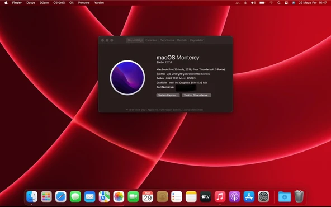Open the Dosya menu
The image size is (331, 207).
pos(31,3)
